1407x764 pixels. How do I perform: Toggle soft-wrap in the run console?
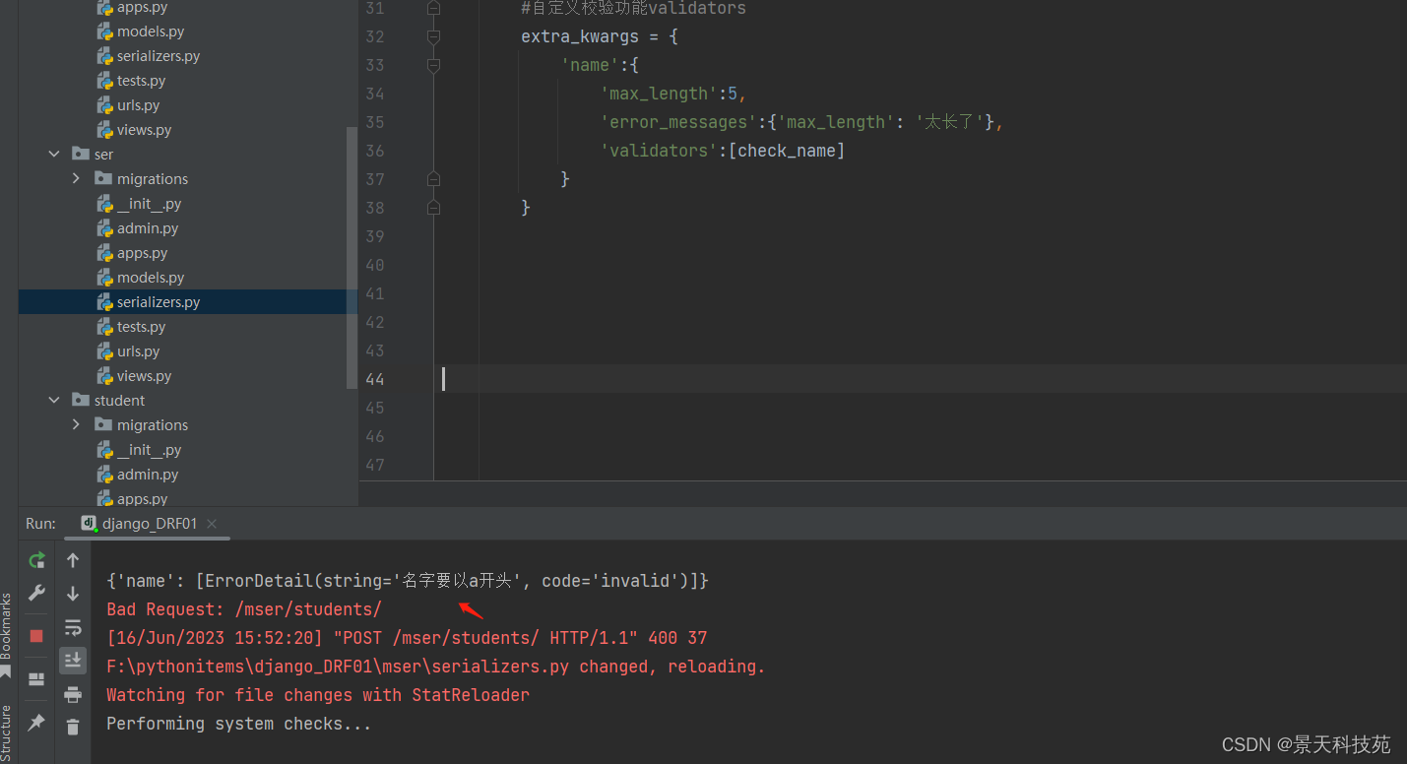pos(73,627)
